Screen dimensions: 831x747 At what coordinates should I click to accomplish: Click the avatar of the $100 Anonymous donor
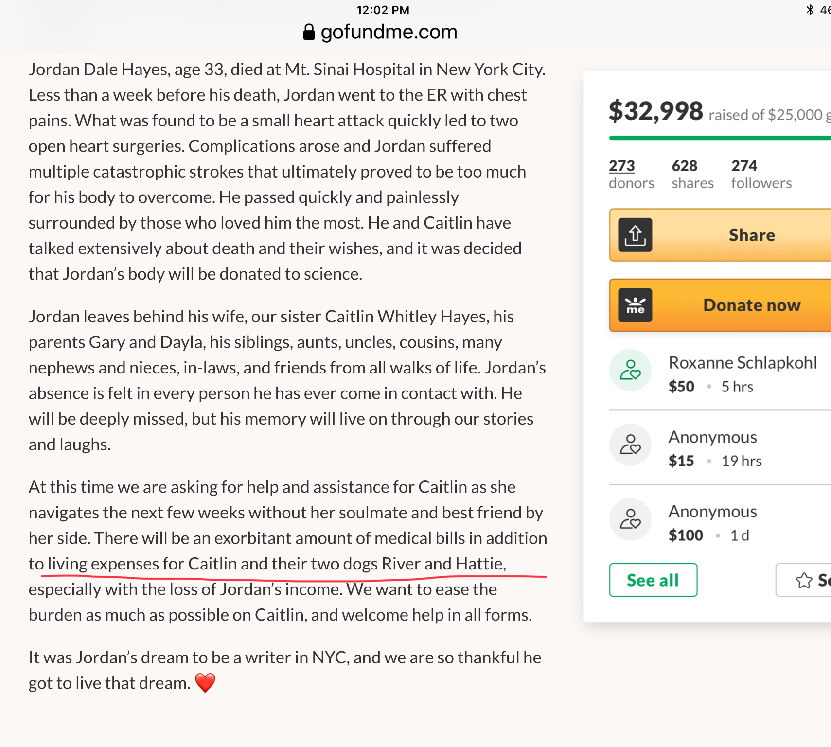tap(630, 519)
